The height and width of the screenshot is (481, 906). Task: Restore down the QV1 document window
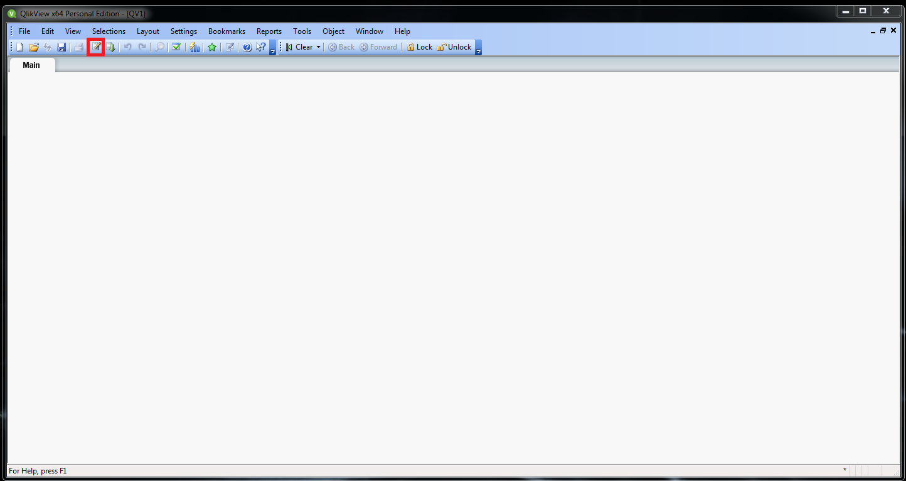[883, 31]
